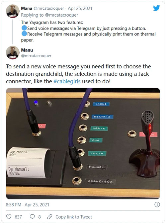This screenshot has height=224, width=166.
Task: Click the Twitter bird logo
Action: pos(156,8)
